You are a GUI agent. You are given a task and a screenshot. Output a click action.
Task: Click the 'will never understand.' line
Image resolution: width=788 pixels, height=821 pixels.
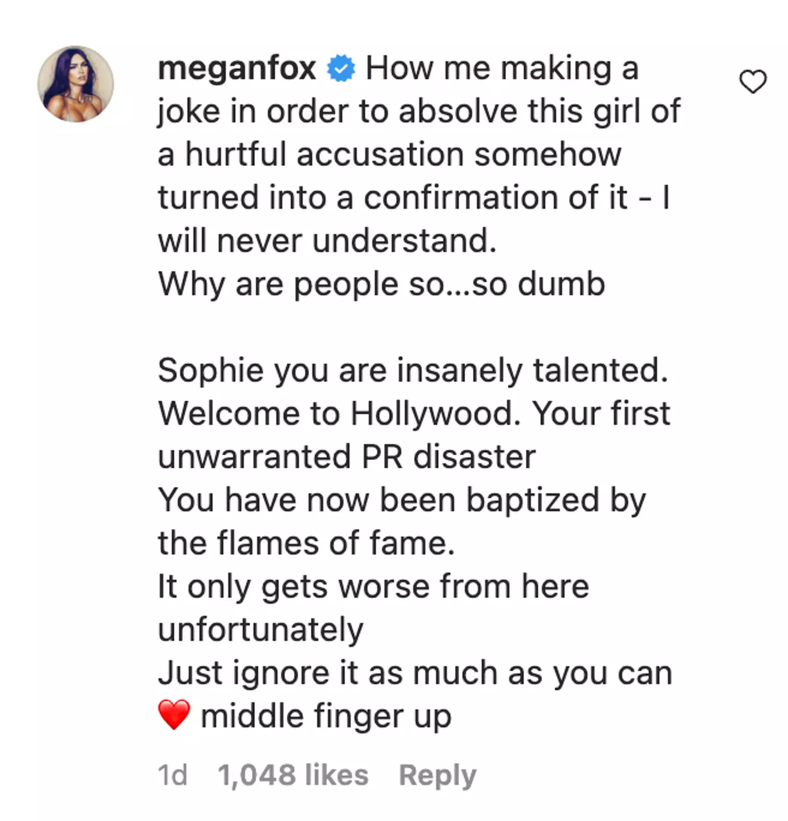[x=327, y=241]
